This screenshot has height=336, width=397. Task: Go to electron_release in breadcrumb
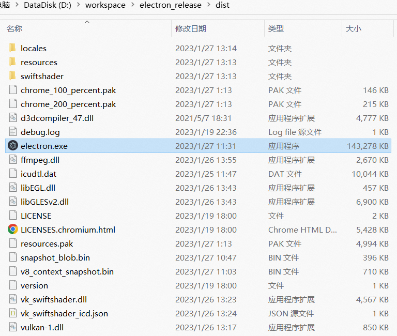click(171, 5)
